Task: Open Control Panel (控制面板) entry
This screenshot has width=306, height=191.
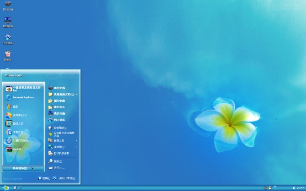Action: pyautogui.click(x=58, y=128)
